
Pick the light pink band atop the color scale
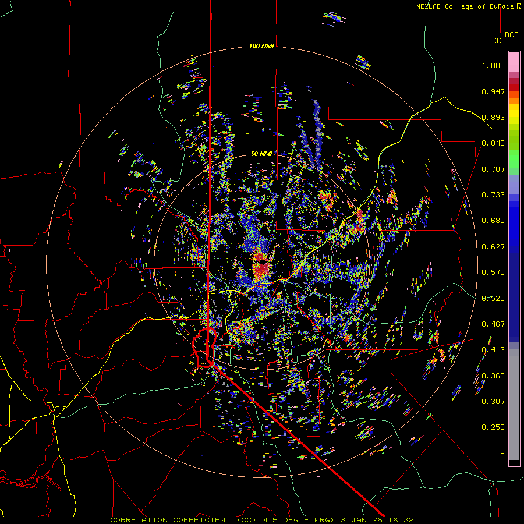click(514, 62)
